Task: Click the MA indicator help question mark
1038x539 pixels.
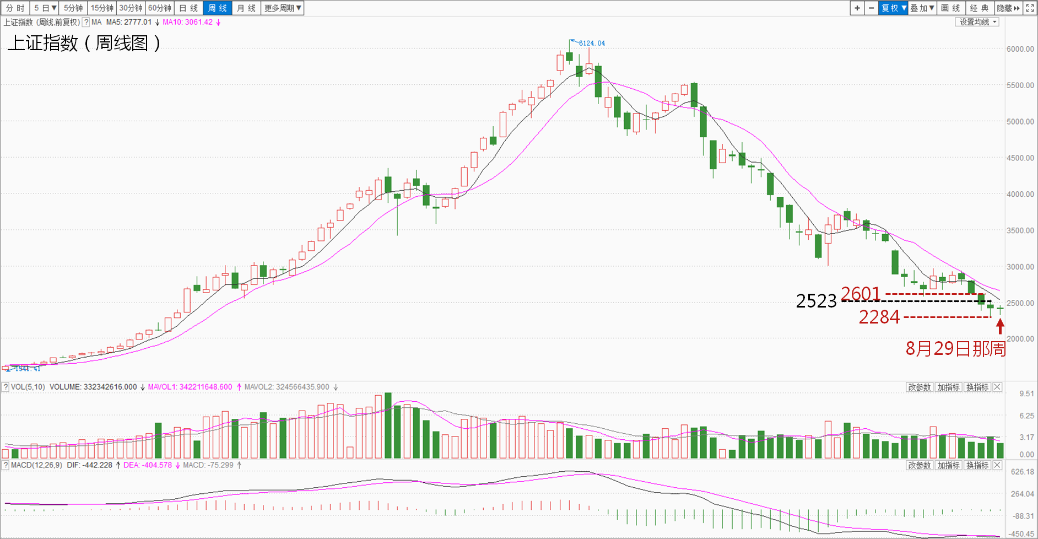Action: point(86,23)
